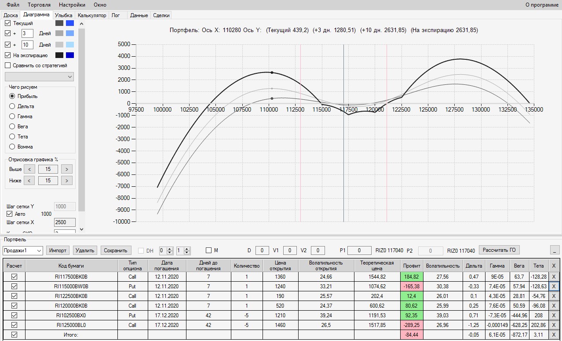The height and width of the screenshot is (341, 562).
Task: Decrease the Выше chart cutoff percent
Action: click(29, 169)
